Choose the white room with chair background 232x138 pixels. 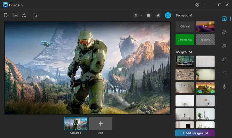pos(185,101)
